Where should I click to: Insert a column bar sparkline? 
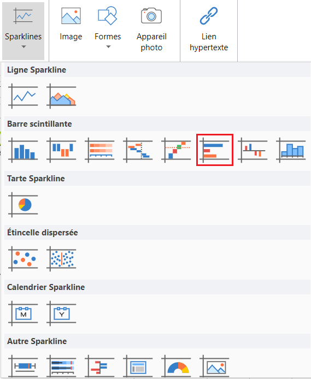coord(23,150)
